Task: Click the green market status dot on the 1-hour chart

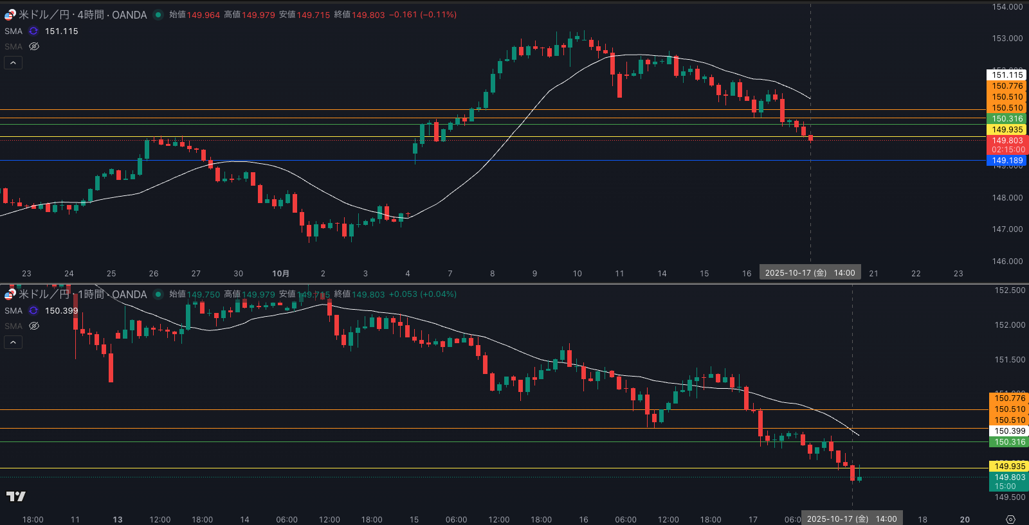Action: [158, 294]
